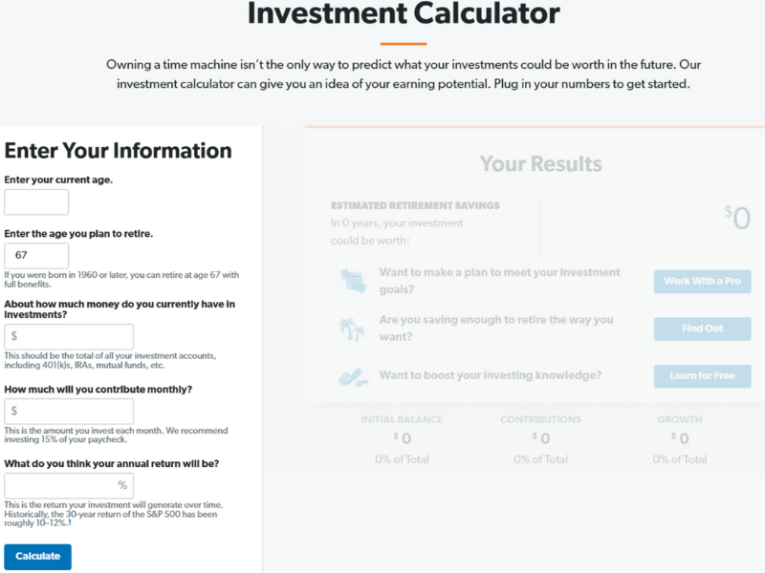The height and width of the screenshot is (573, 765).
Task: Click the INITIAL BALANCE label
Action: pyautogui.click(x=402, y=419)
